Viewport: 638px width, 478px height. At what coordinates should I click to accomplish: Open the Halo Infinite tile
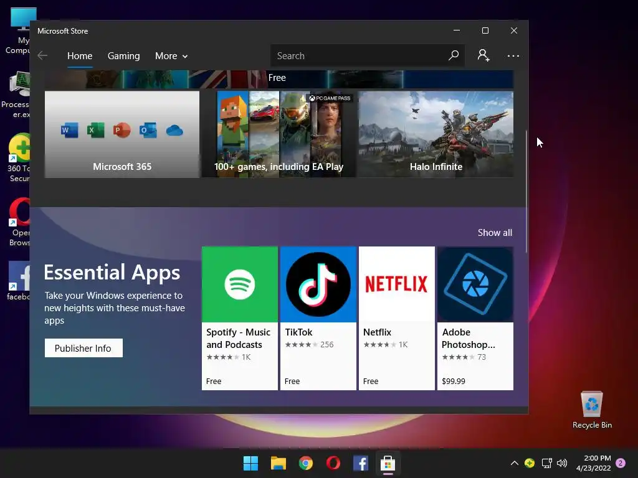(436, 134)
